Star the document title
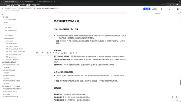The image size is (181, 102). point(59,8)
